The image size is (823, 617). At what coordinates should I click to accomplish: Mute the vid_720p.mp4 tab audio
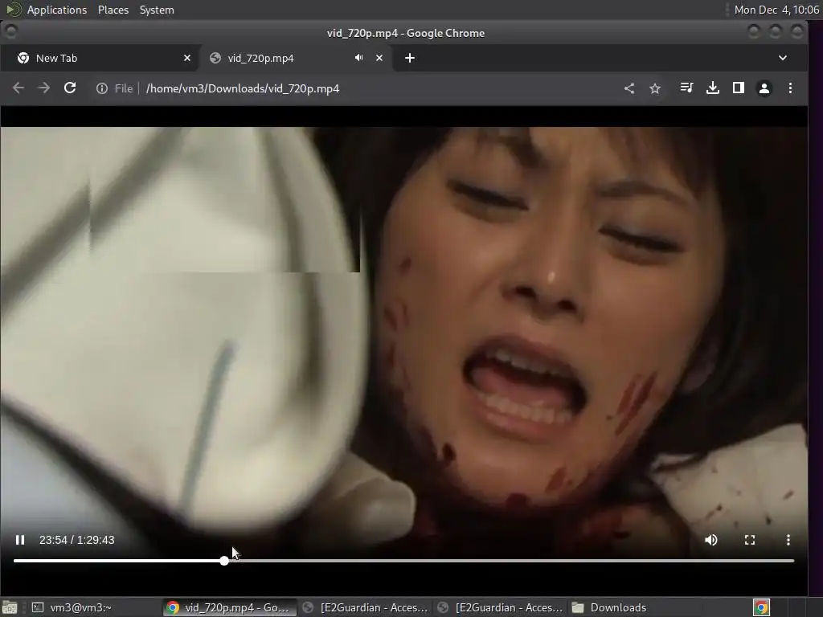[358, 58]
